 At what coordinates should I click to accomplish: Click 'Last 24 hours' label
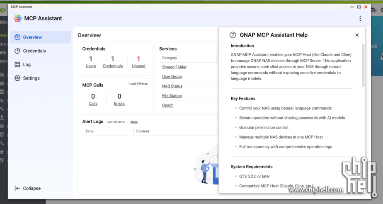point(138,84)
